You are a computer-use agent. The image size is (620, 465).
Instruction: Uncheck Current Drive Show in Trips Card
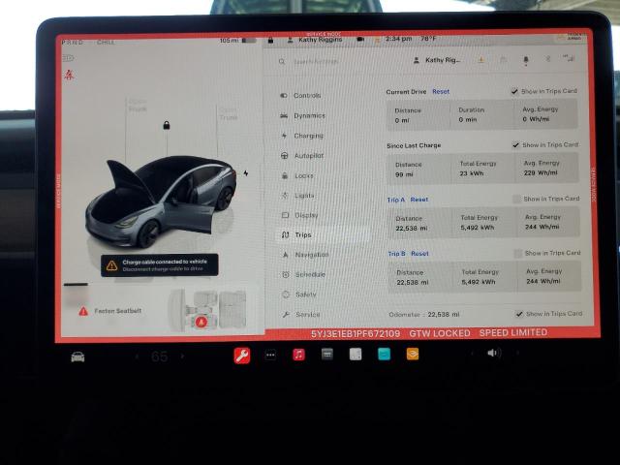(x=514, y=91)
